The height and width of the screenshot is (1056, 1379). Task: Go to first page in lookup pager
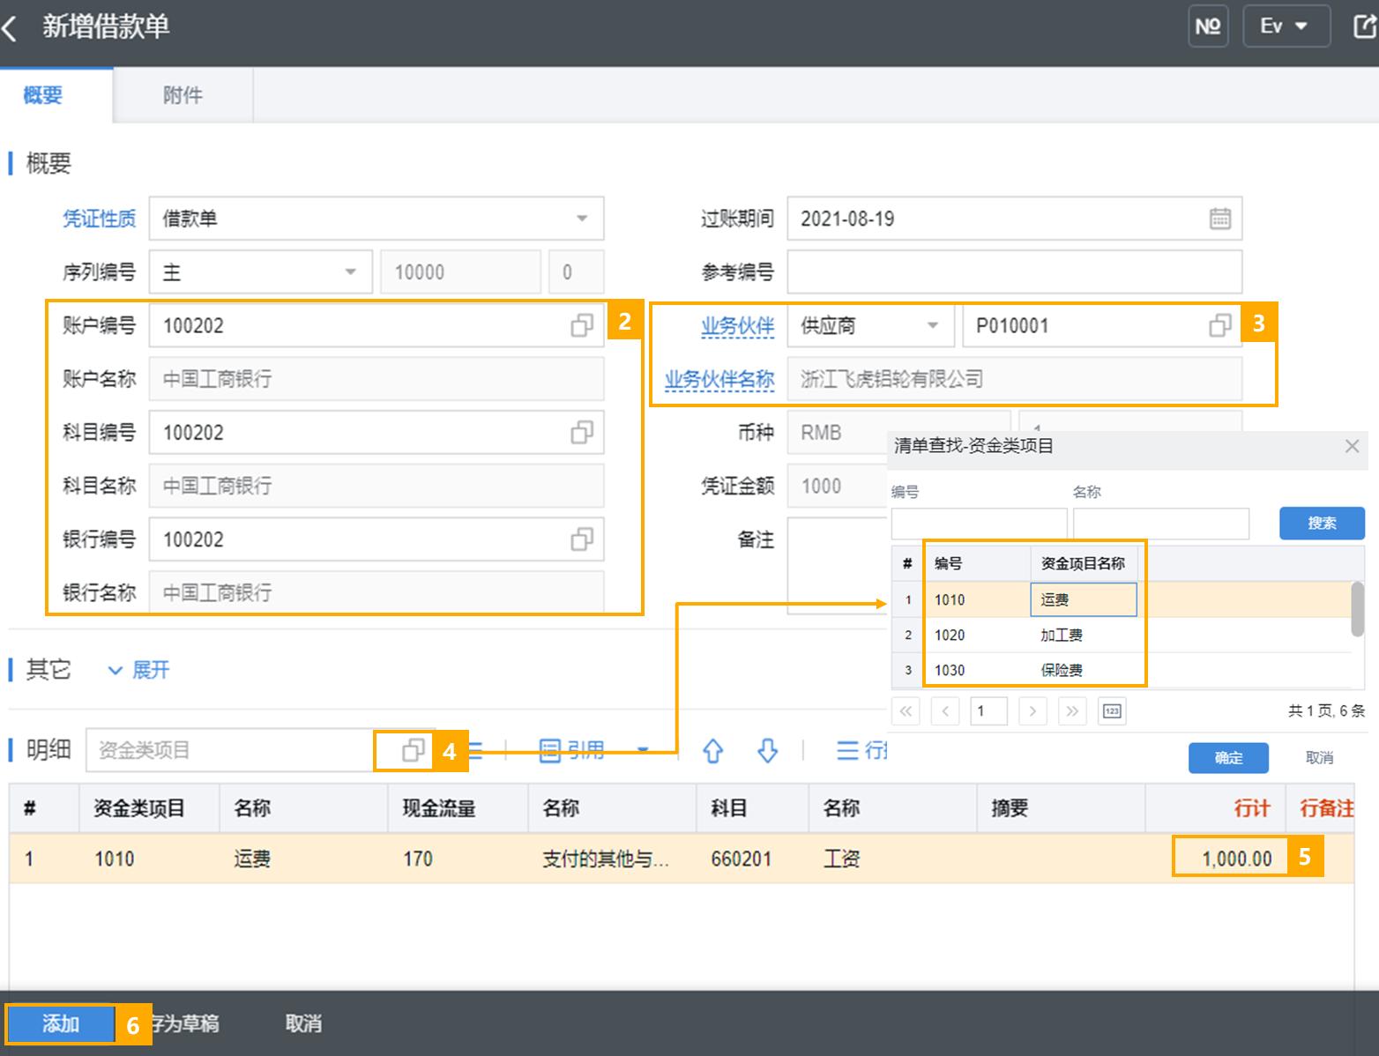point(906,710)
